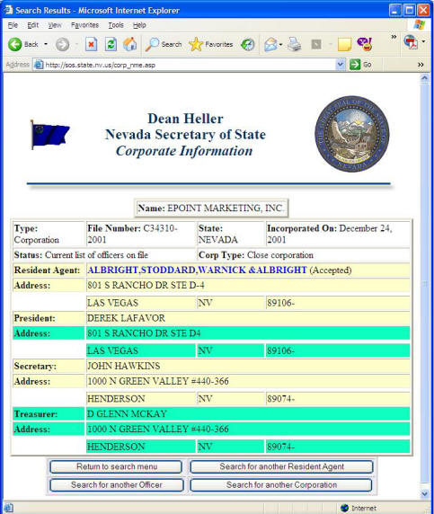Image resolution: width=434 pixels, height=514 pixels.
Task: Click Search for another Resident Agent button
Action: [x=281, y=466]
